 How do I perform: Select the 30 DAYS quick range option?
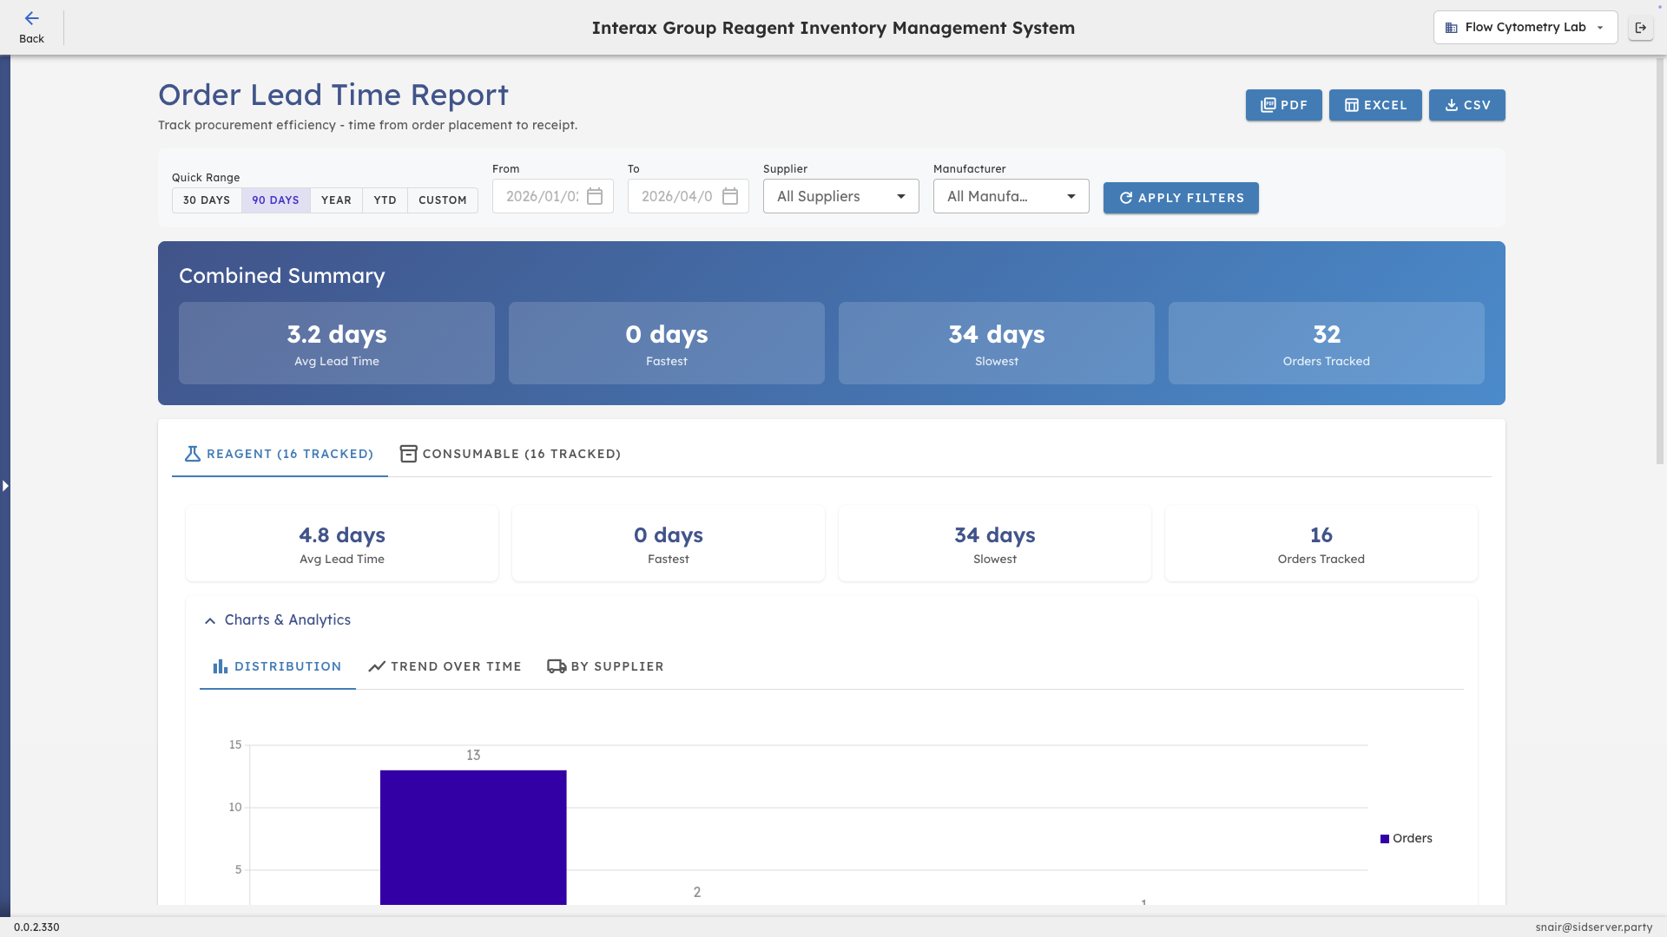207,200
